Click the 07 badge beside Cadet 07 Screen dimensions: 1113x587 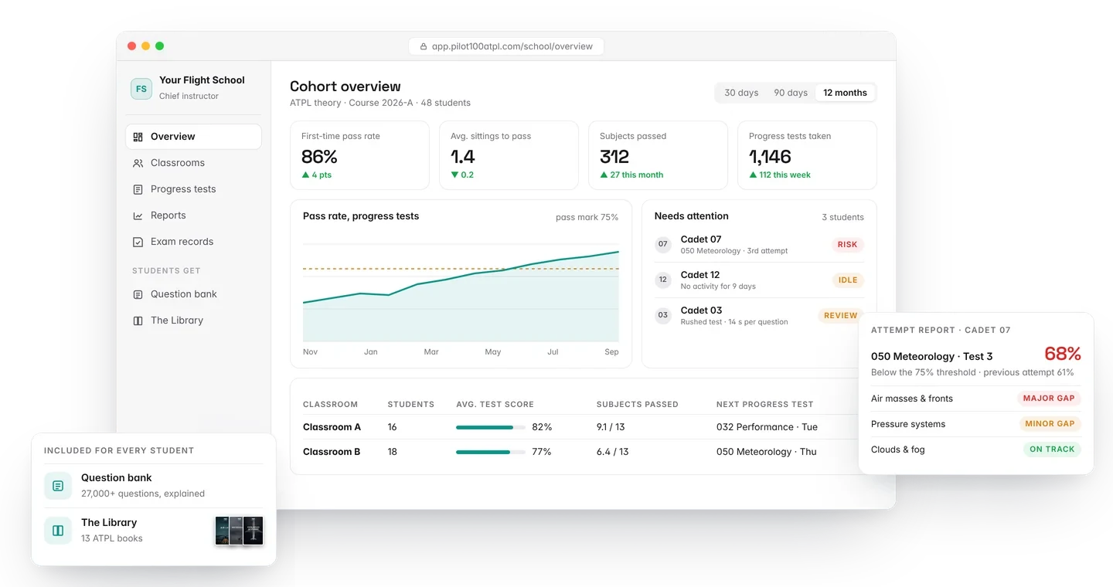(x=663, y=244)
